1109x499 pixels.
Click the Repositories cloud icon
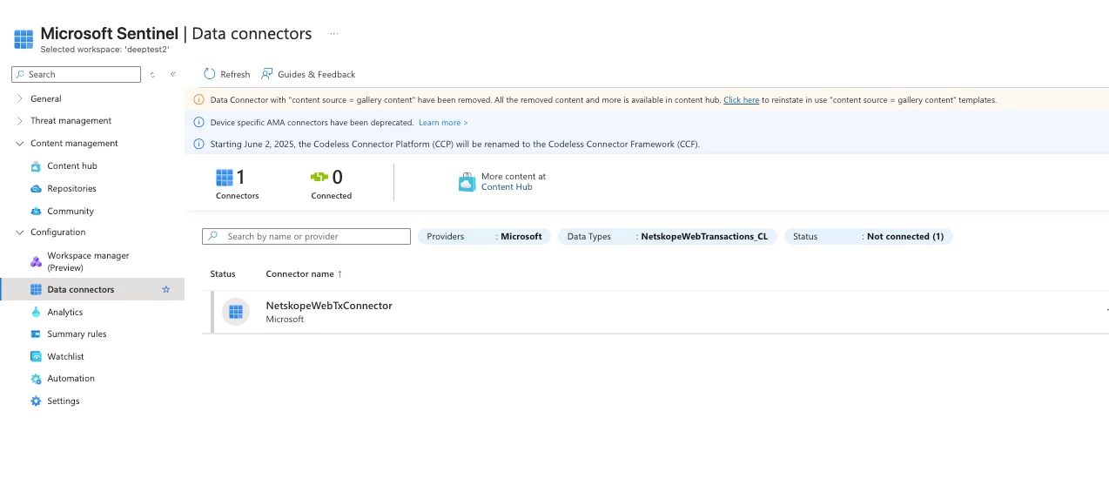point(36,189)
